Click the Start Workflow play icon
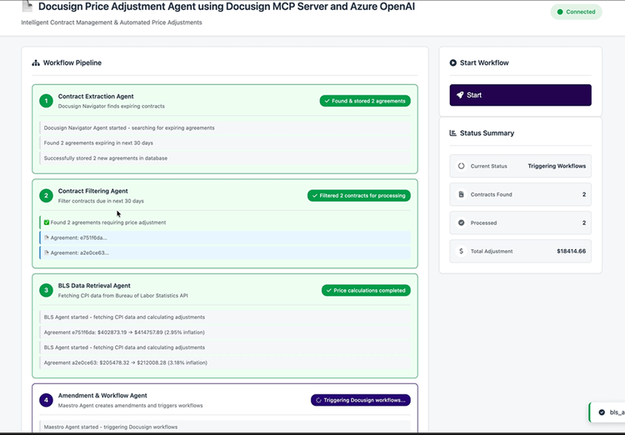 tap(452, 62)
